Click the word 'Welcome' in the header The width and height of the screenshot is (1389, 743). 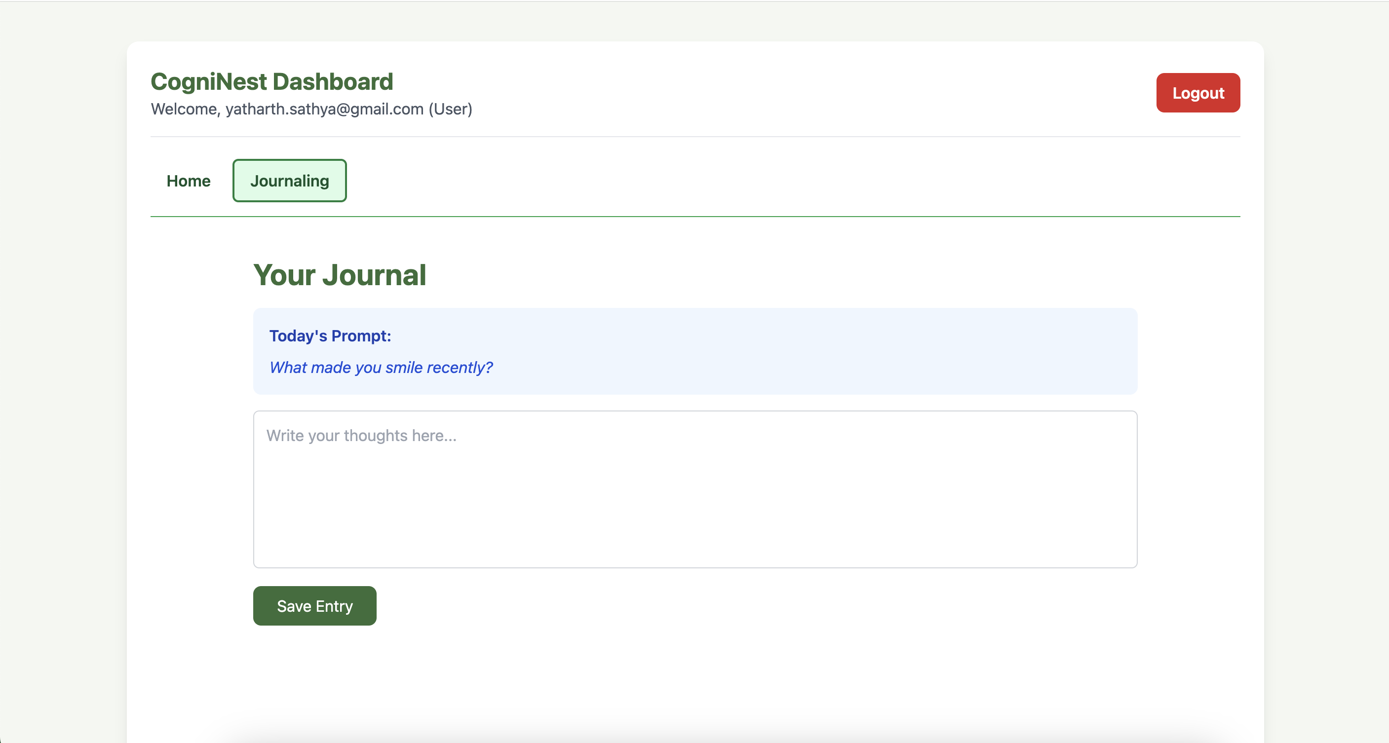tap(184, 110)
